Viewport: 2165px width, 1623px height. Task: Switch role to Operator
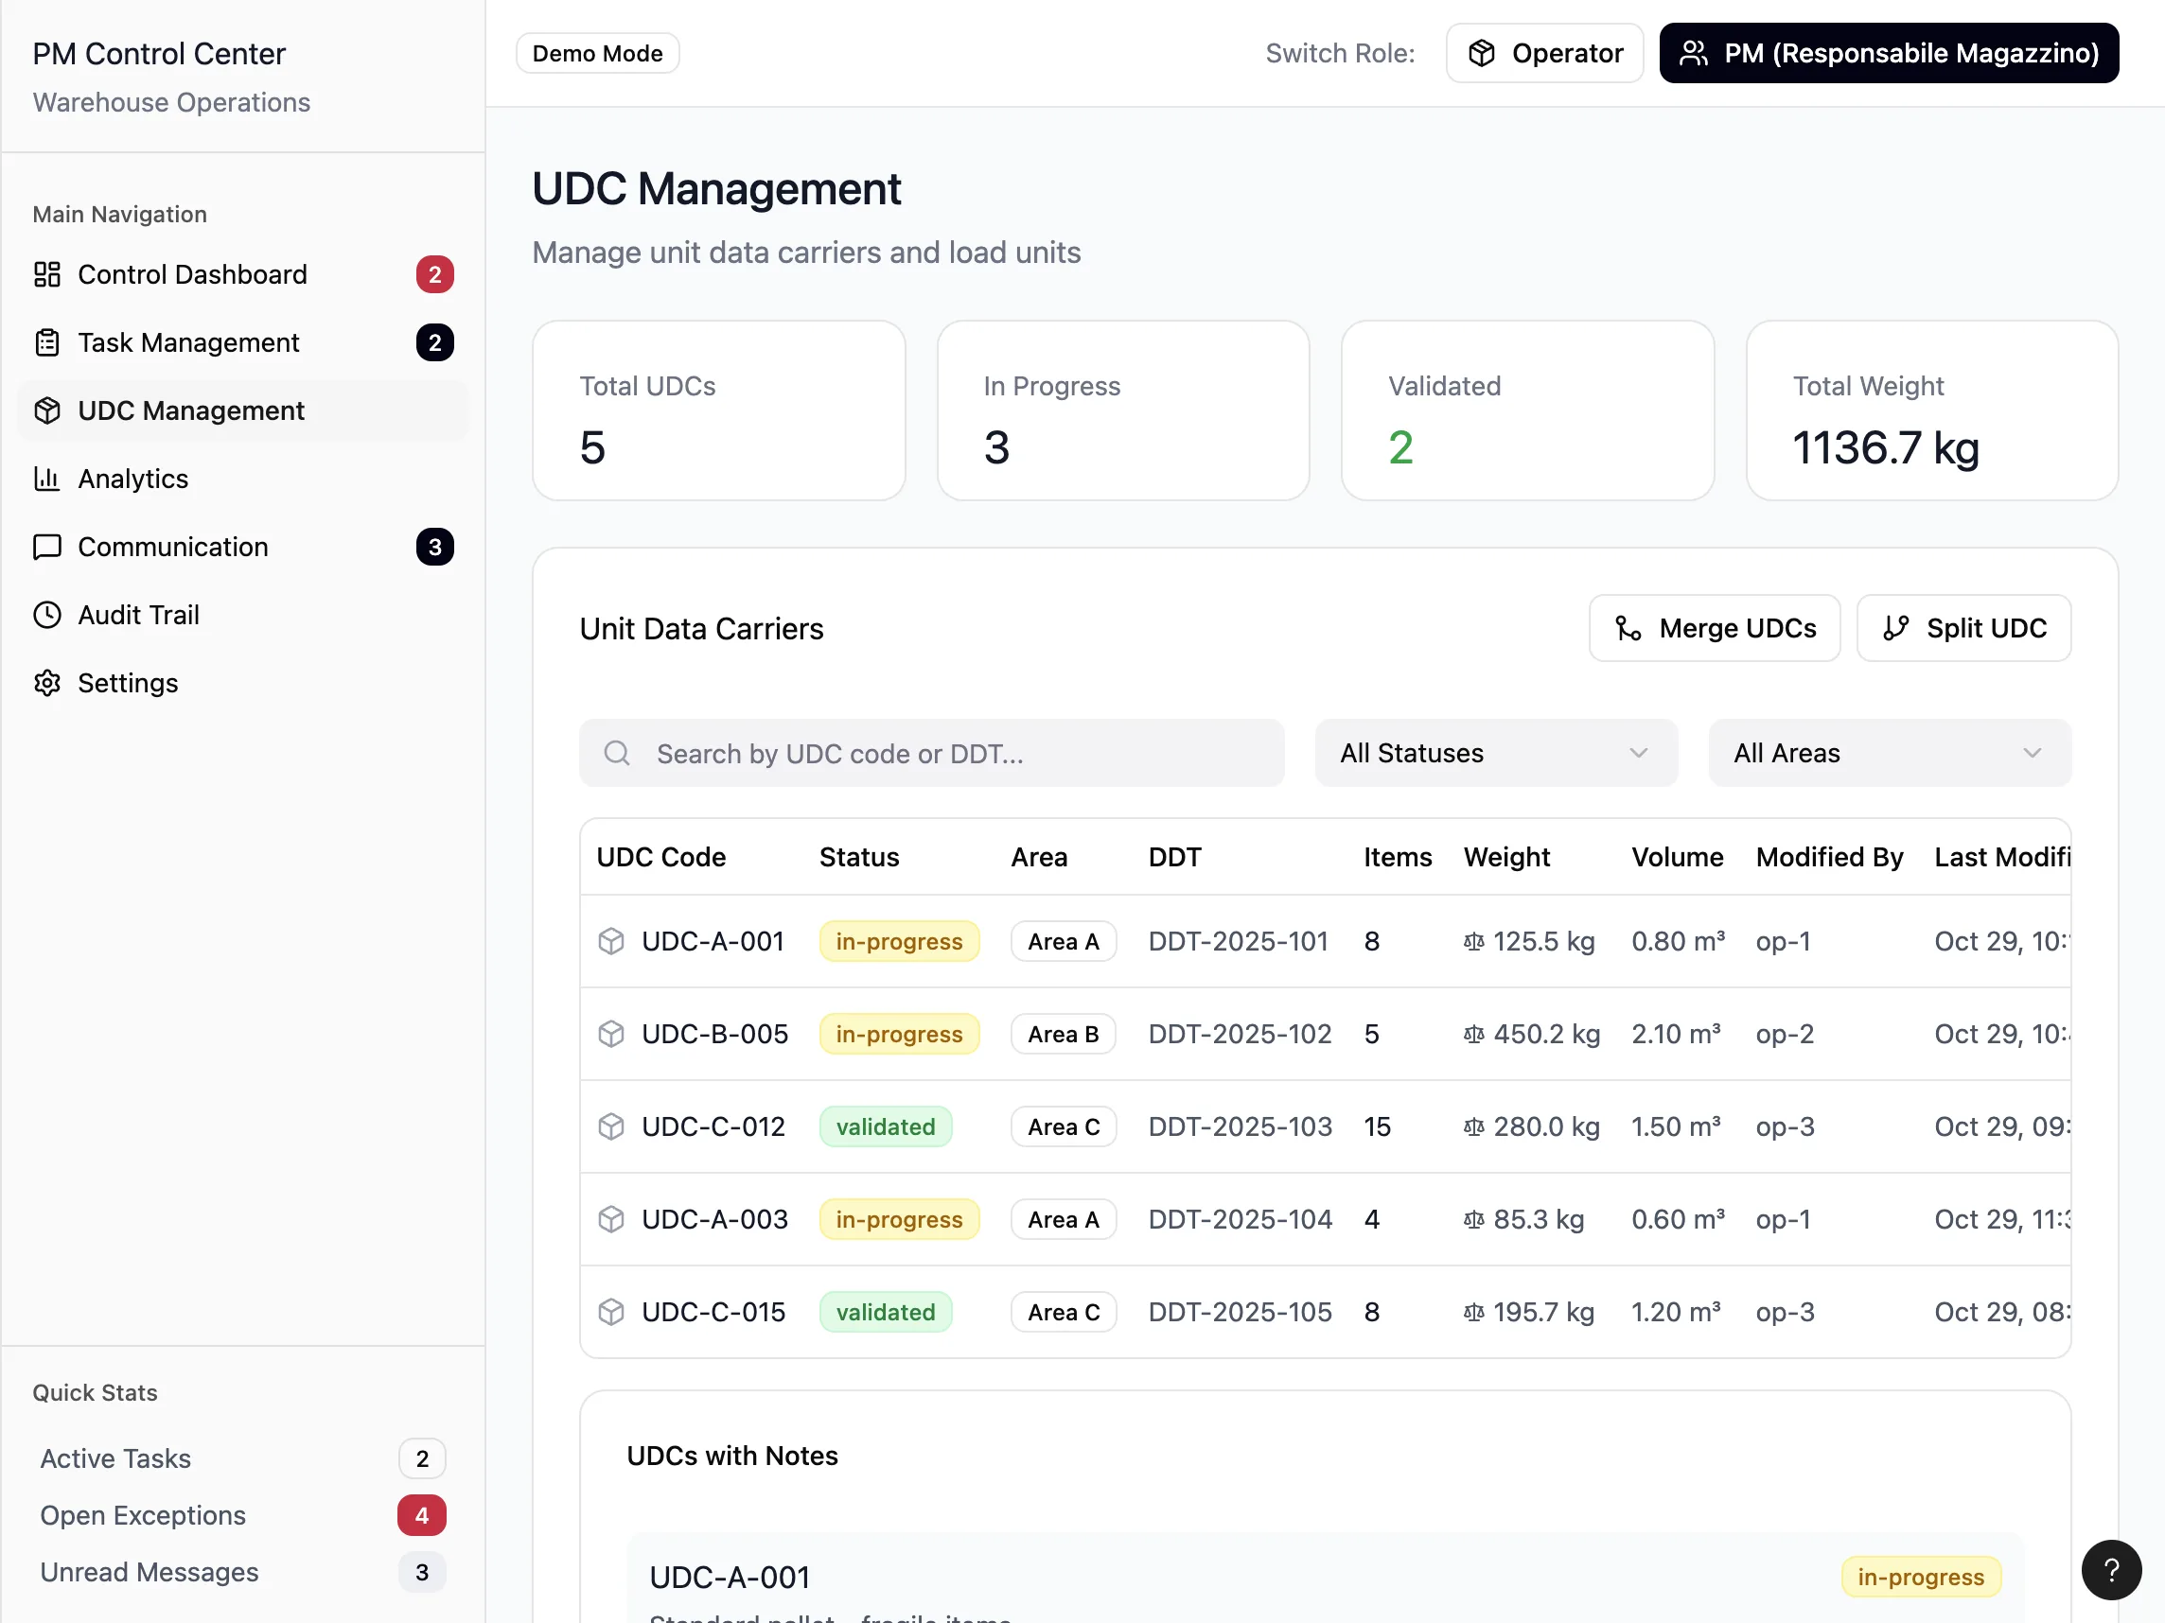pos(1544,53)
